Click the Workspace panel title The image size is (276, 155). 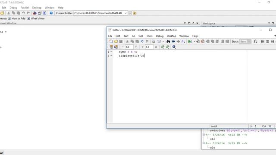(x=209, y=23)
